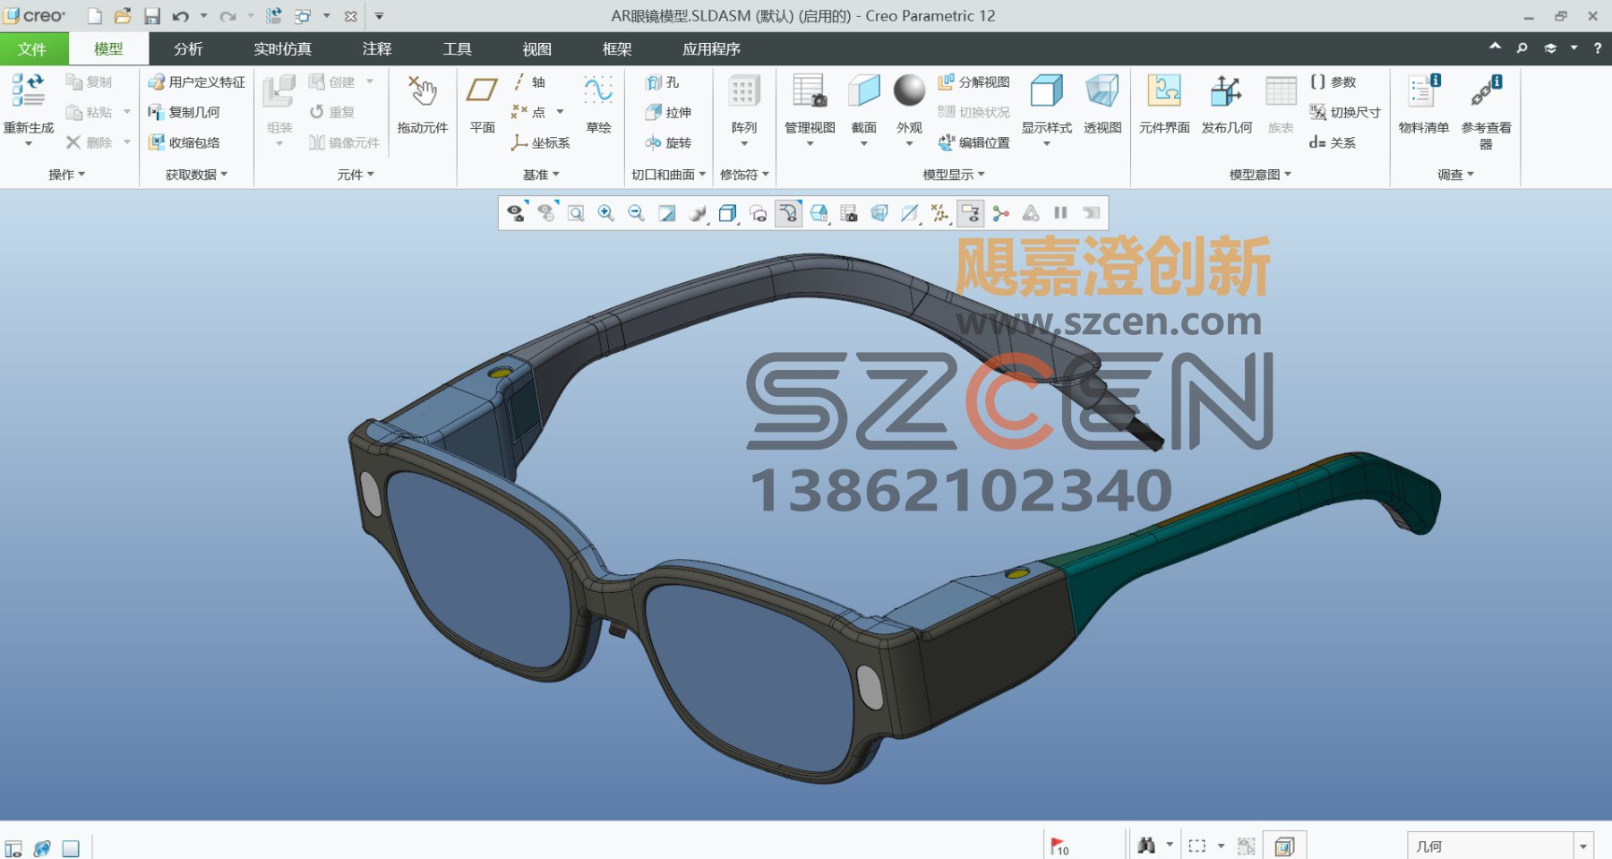Toggle the model tree icon in status bar
Viewport: 1612px width, 859px height.
click(x=13, y=848)
